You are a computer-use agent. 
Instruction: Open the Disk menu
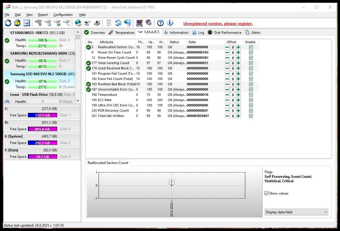point(18,15)
